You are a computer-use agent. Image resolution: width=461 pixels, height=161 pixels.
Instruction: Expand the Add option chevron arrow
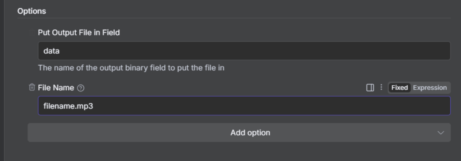pyautogui.click(x=441, y=133)
